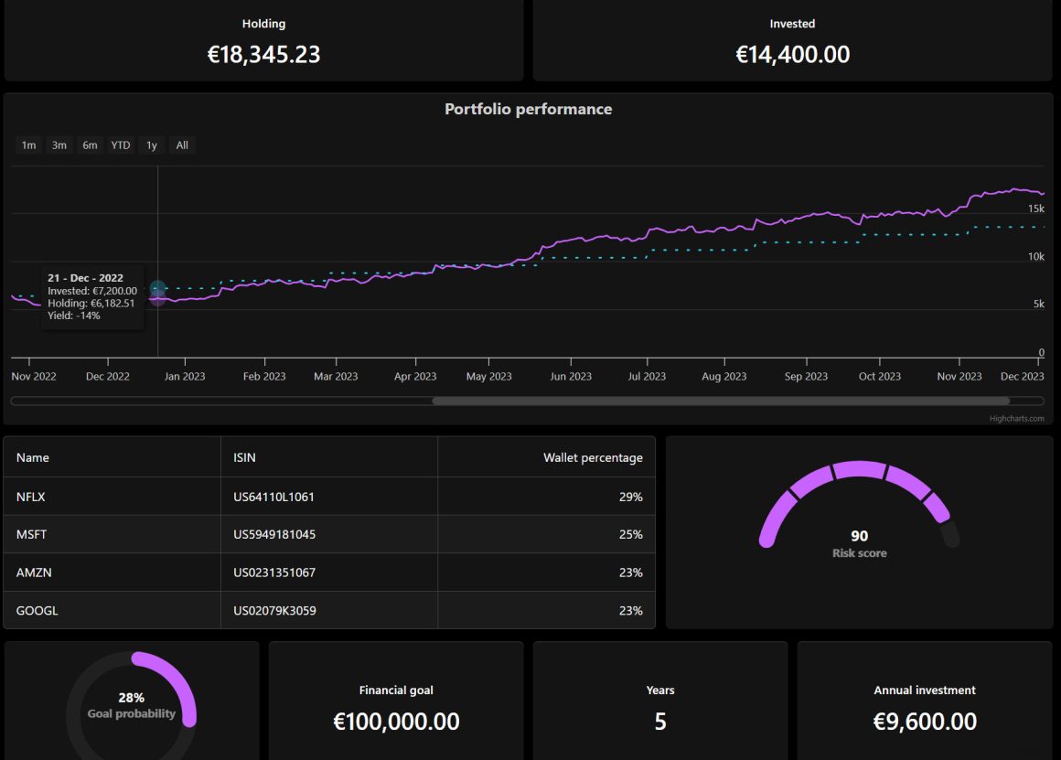Select the All time range

click(181, 145)
